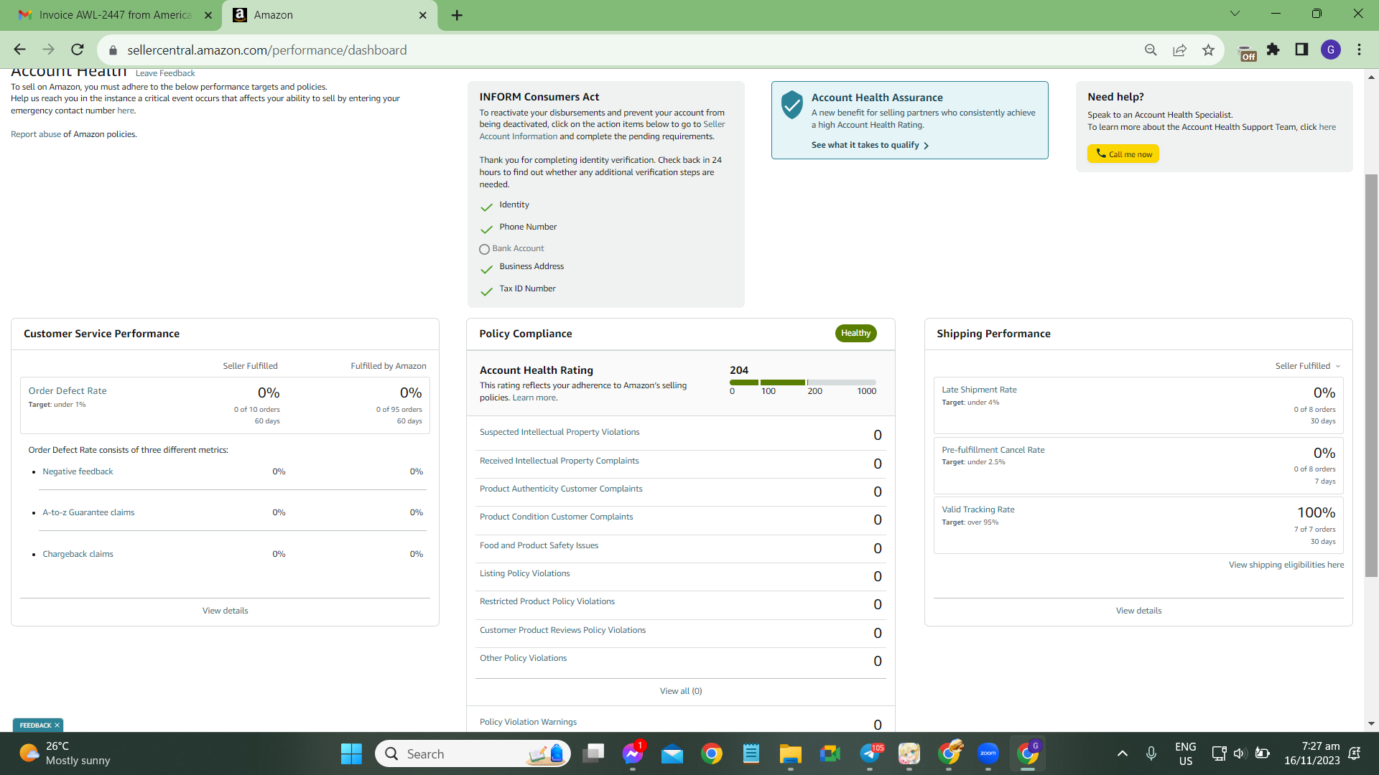Open the Google profile avatar G
Viewport: 1379px width, 775px height.
(x=1331, y=50)
